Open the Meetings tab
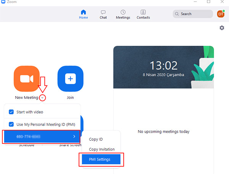Image resolution: width=229 pixels, height=174 pixels. pos(123,14)
